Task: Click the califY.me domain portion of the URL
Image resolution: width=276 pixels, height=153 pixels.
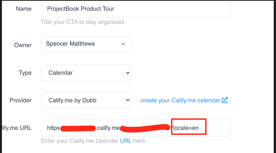Action: (x=108, y=128)
